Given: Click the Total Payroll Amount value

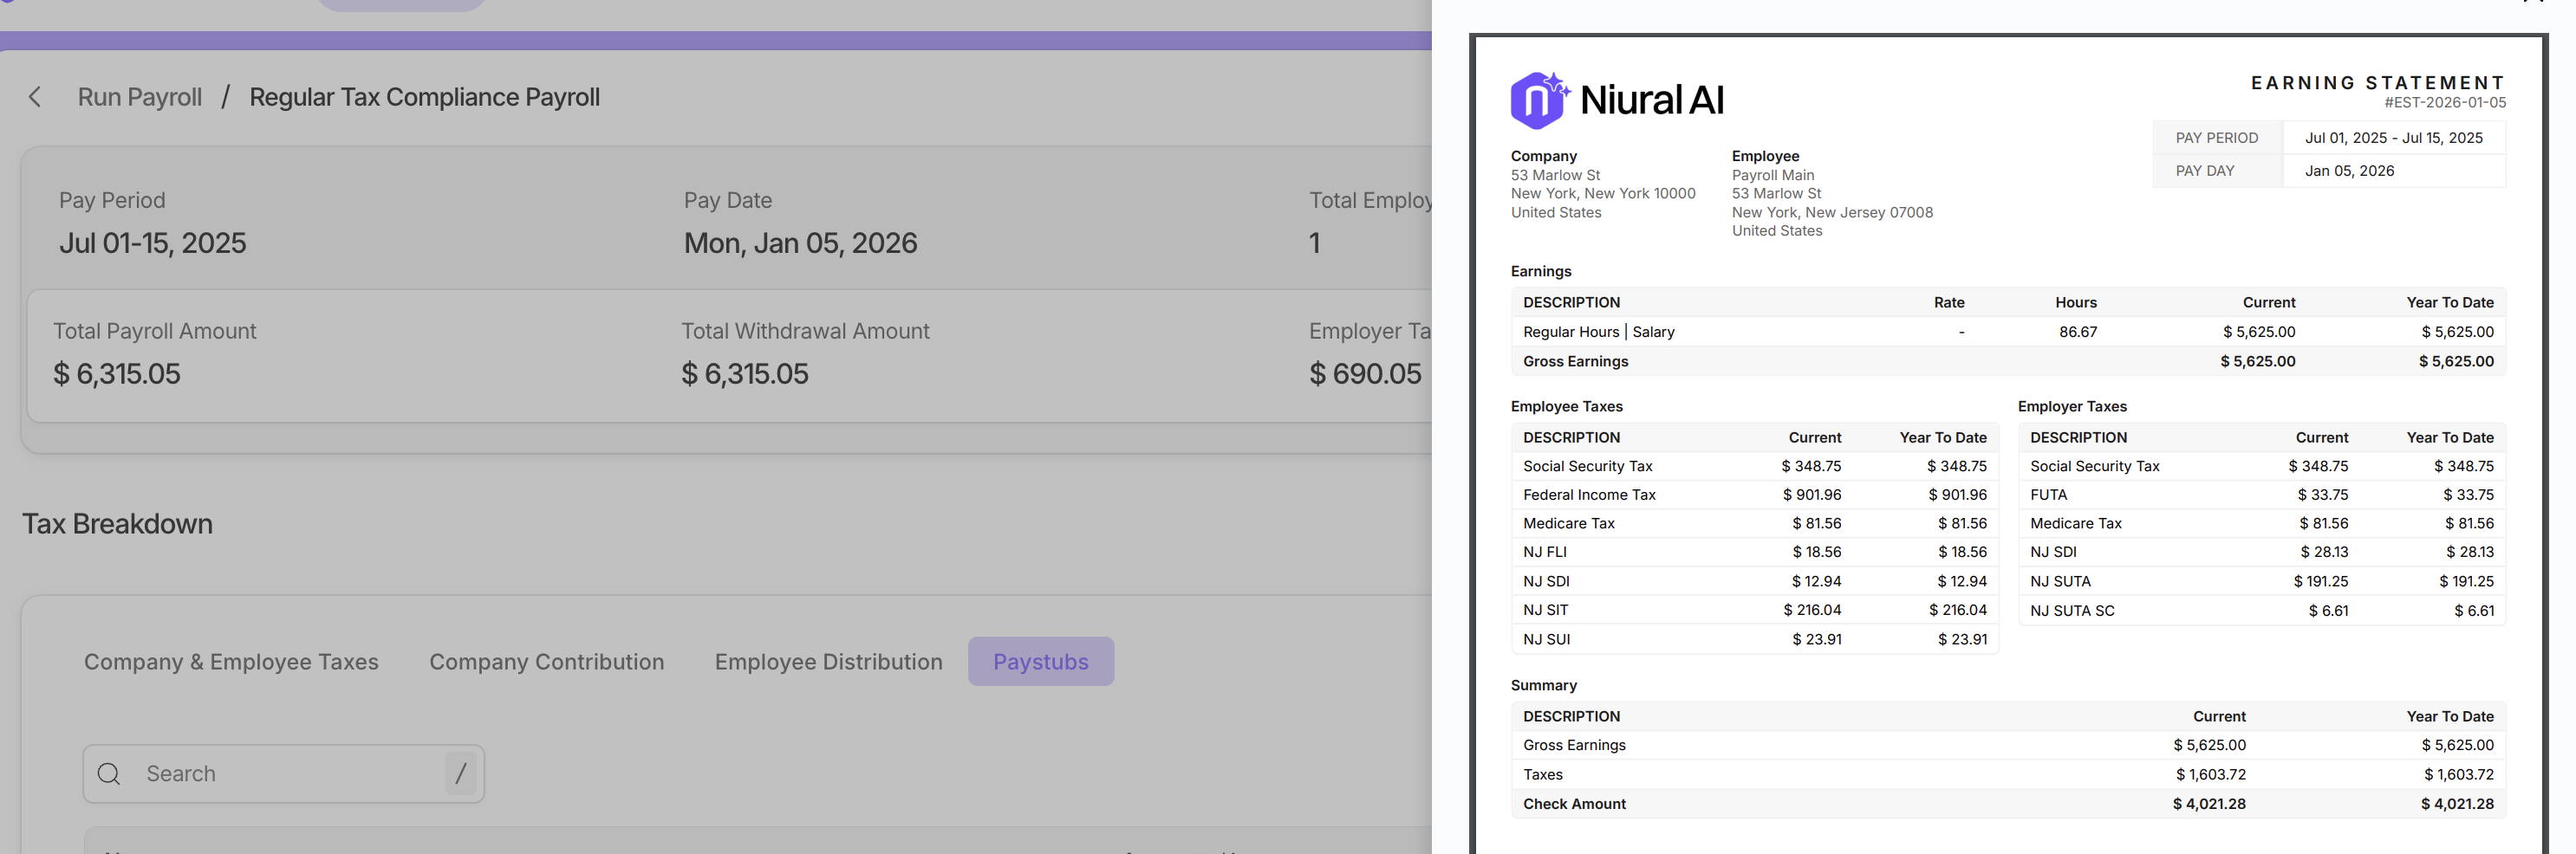Looking at the screenshot, I should 117,373.
